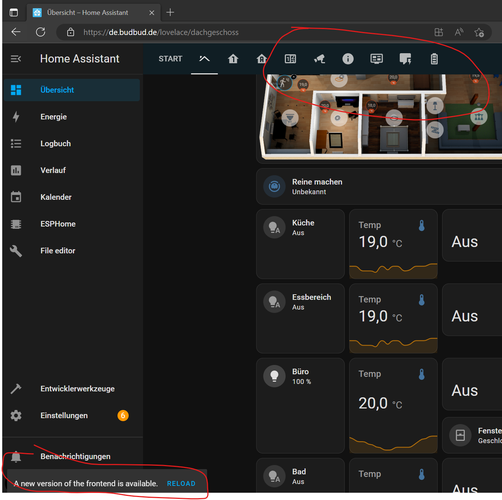502x500 pixels.
Task: Open the media display tab icon
Action: 377,59
